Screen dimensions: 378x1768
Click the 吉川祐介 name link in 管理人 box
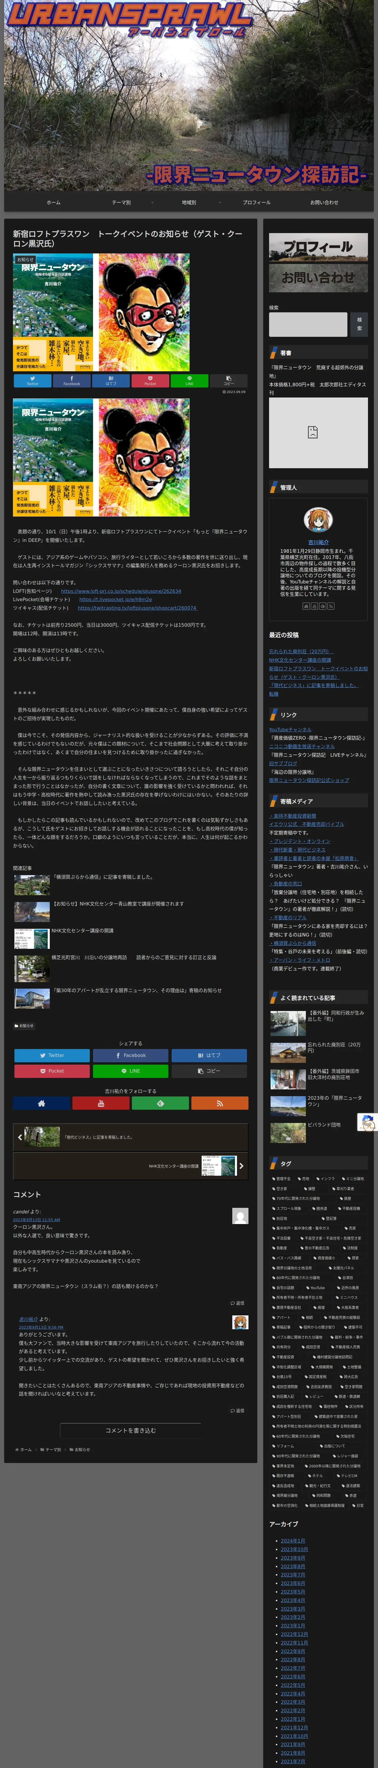tap(318, 542)
